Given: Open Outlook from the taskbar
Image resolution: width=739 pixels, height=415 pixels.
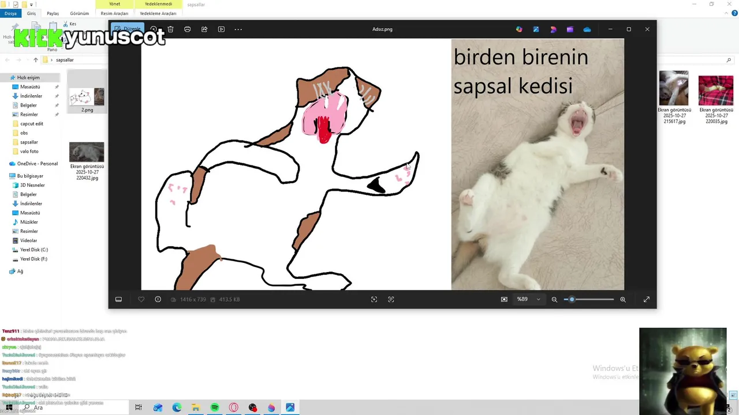Looking at the screenshot, I should coord(158,408).
